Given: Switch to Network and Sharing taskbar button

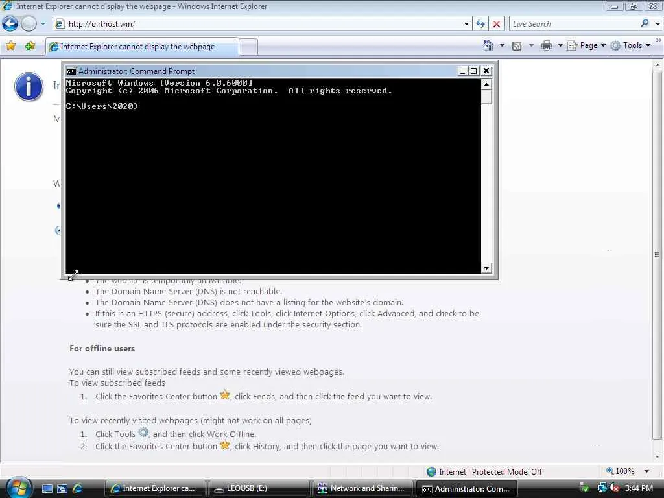Looking at the screenshot, I should pyautogui.click(x=362, y=488).
